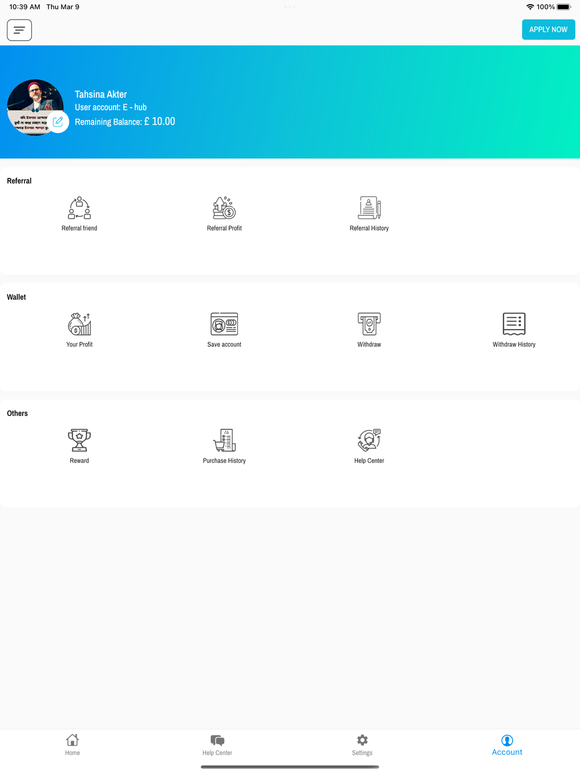Open Referral History icon

(369, 208)
